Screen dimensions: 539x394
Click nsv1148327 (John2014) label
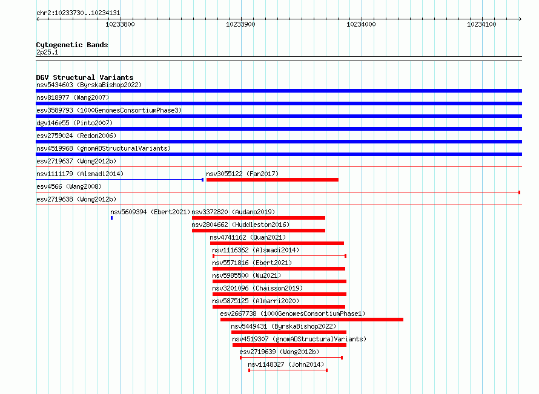[286, 364]
